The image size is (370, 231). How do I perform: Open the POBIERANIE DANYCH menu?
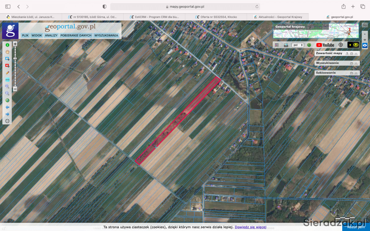coord(76,35)
